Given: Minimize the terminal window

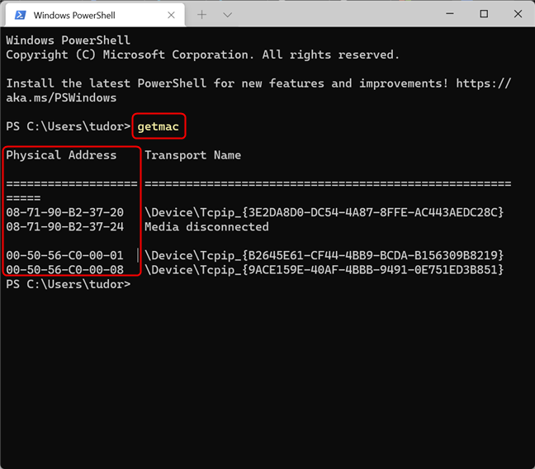Looking at the screenshot, I should click(447, 14).
